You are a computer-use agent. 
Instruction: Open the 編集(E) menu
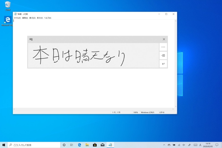point(25,18)
